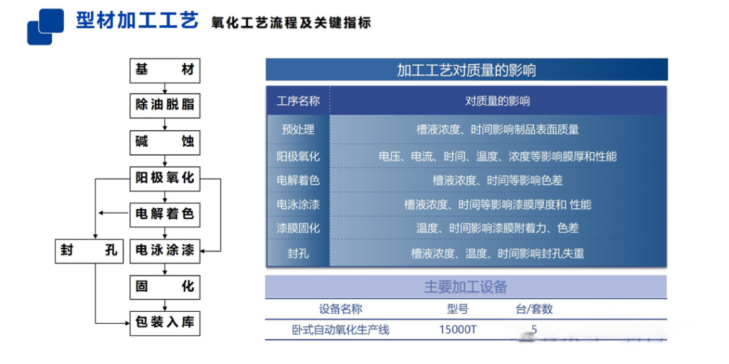The image size is (729, 364).
Task: Click the 型号 column header
Action: (x=458, y=309)
